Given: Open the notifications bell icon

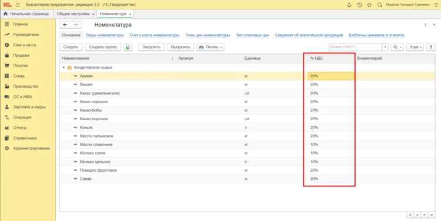Looking at the screenshot, I should click(x=349, y=5).
